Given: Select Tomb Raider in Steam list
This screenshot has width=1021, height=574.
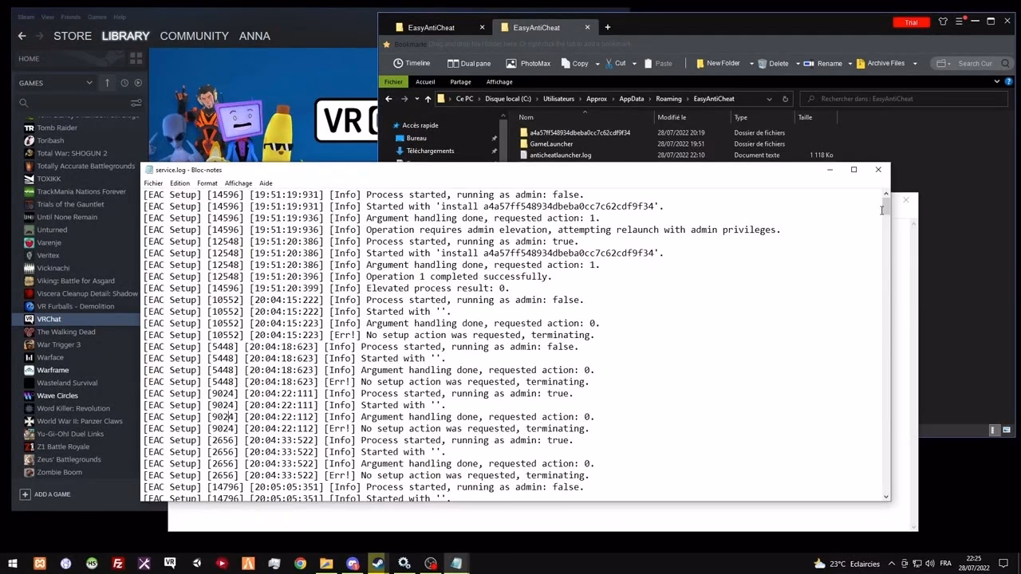Looking at the screenshot, I should point(57,128).
